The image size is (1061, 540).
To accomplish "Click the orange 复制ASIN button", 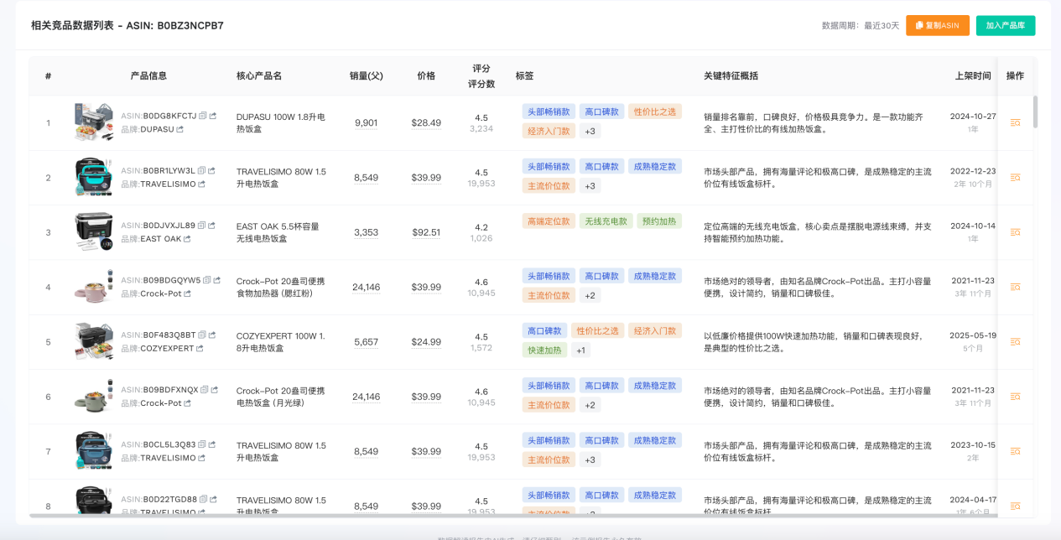I will click(x=937, y=25).
